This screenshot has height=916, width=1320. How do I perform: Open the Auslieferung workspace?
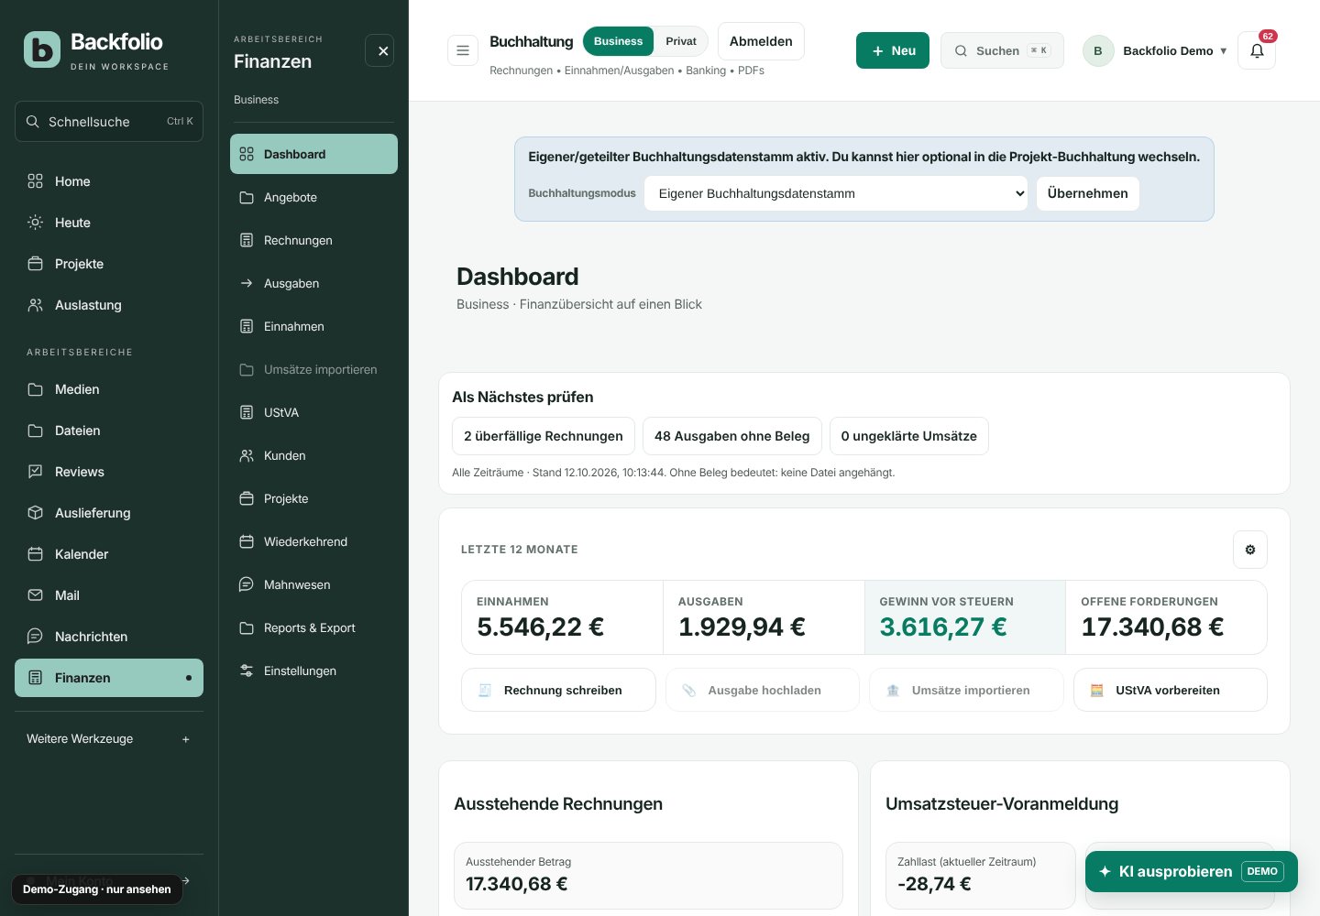tap(109, 513)
